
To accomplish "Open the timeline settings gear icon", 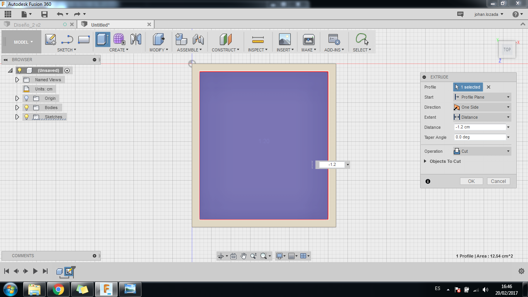I will (x=521, y=271).
